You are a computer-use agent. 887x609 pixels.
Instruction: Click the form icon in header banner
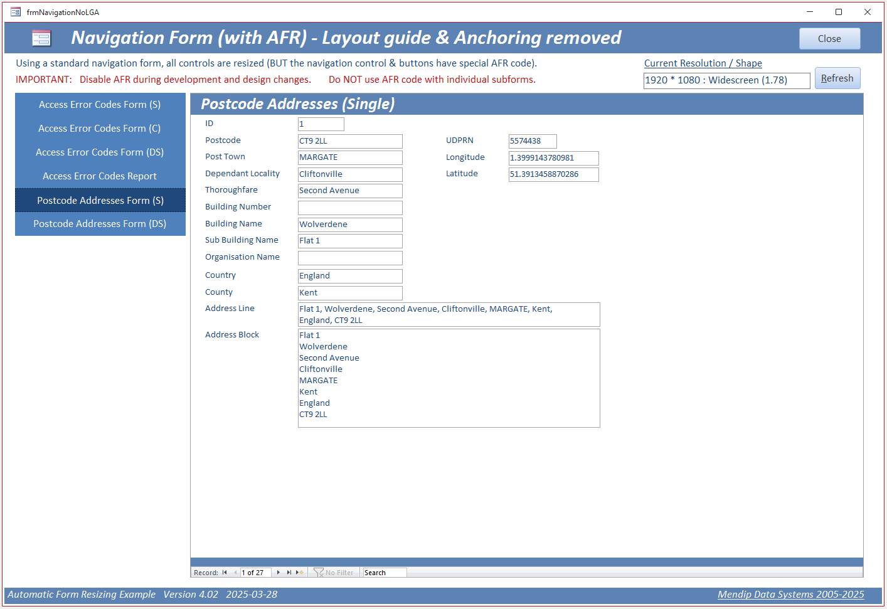[x=41, y=38]
